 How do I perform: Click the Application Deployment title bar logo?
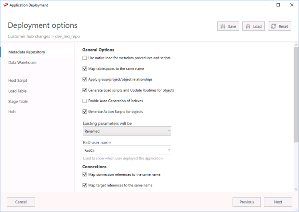point(5,5)
